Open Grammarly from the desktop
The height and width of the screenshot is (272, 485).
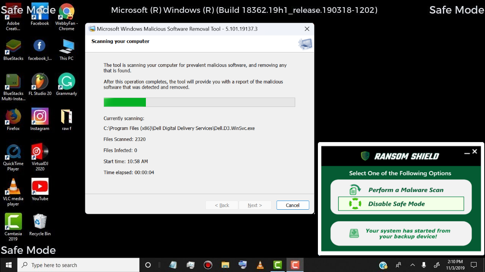66,81
